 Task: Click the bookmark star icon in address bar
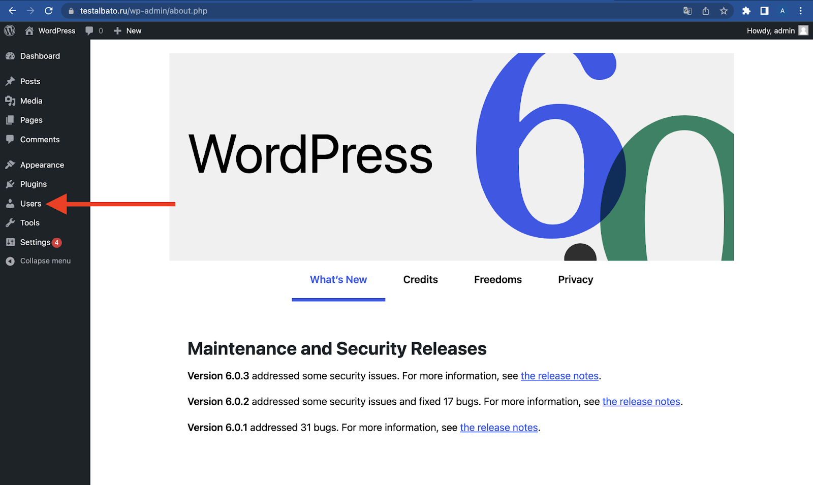click(x=724, y=11)
